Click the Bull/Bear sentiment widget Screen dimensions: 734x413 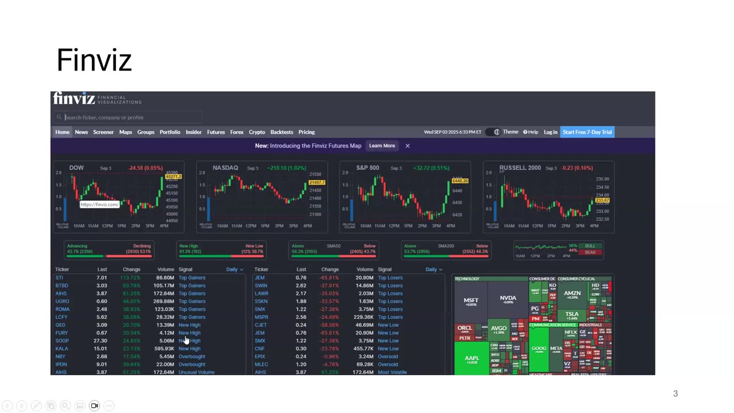(558, 250)
